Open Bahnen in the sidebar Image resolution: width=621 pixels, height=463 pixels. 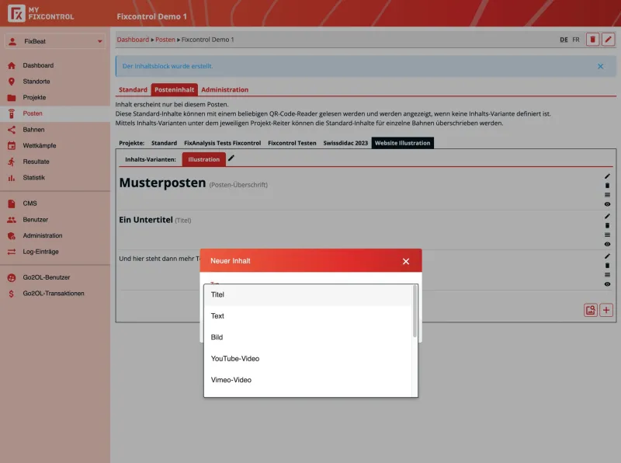[33, 130]
